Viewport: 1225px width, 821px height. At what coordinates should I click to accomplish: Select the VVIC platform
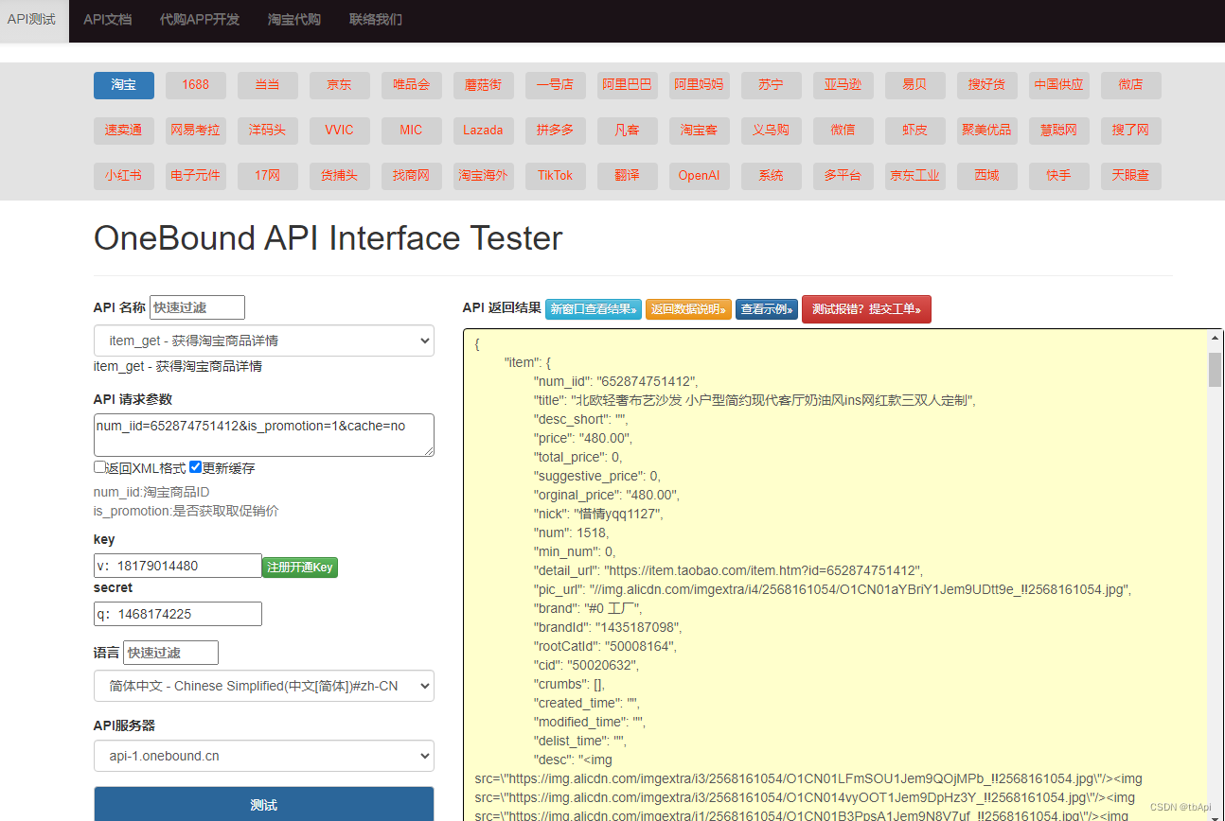(x=340, y=131)
